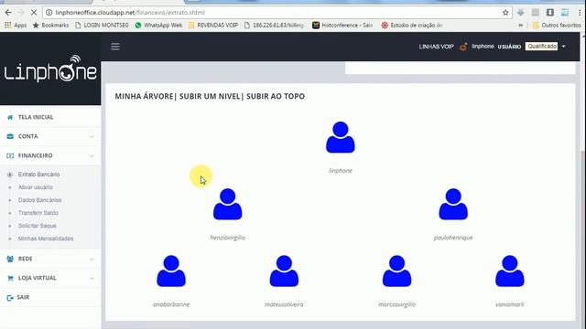Screen dimensions: 586x329
Task: Click the page vertical scrollbar
Action: (x=582, y=239)
